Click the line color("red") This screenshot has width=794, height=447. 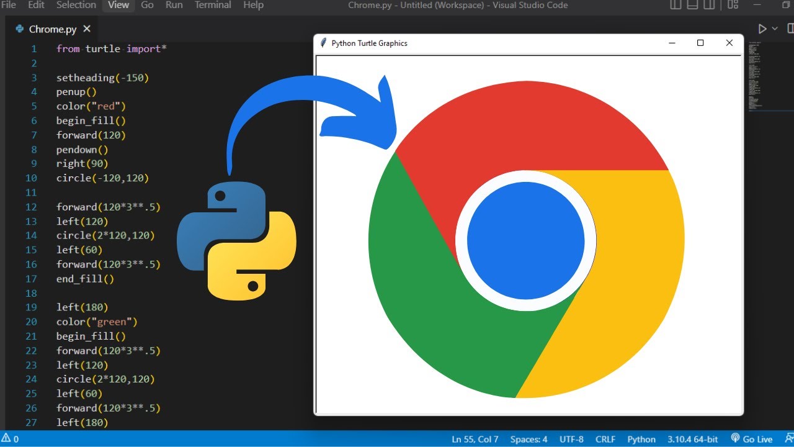[91, 106]
